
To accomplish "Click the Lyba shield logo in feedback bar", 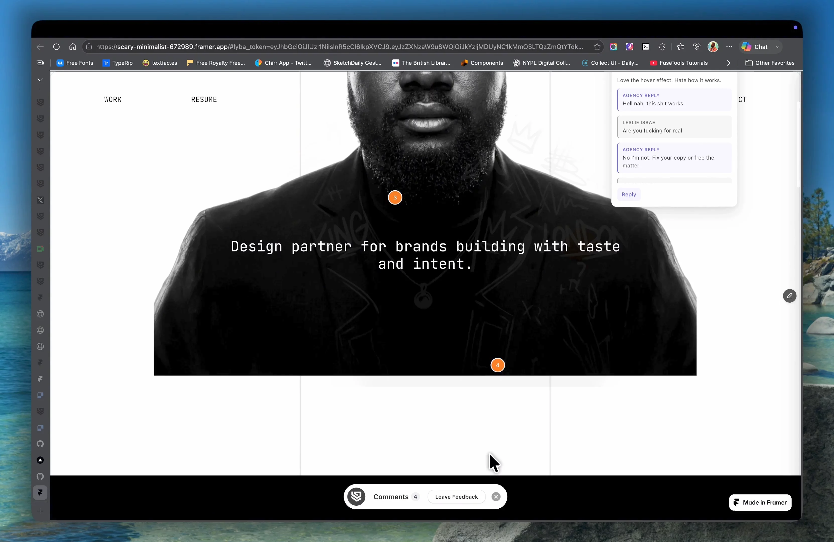I will 356,496.
